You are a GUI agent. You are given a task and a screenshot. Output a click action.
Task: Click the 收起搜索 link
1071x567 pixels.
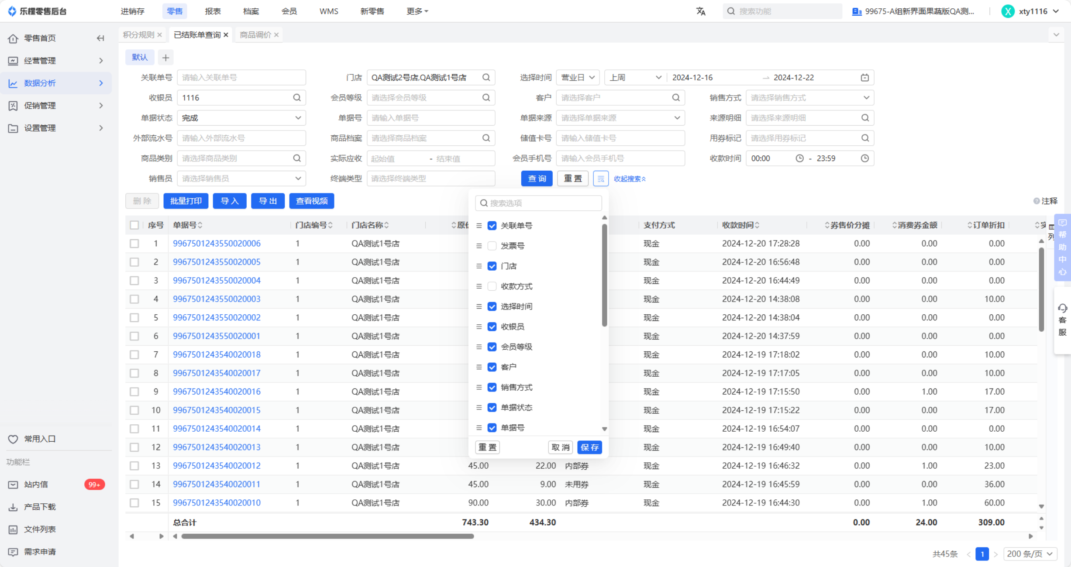tap(629, 179)
